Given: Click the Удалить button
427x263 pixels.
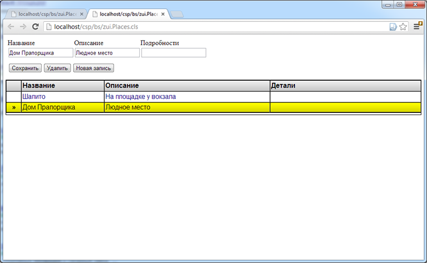Looking at the screenshot, I should click(57, 68).
